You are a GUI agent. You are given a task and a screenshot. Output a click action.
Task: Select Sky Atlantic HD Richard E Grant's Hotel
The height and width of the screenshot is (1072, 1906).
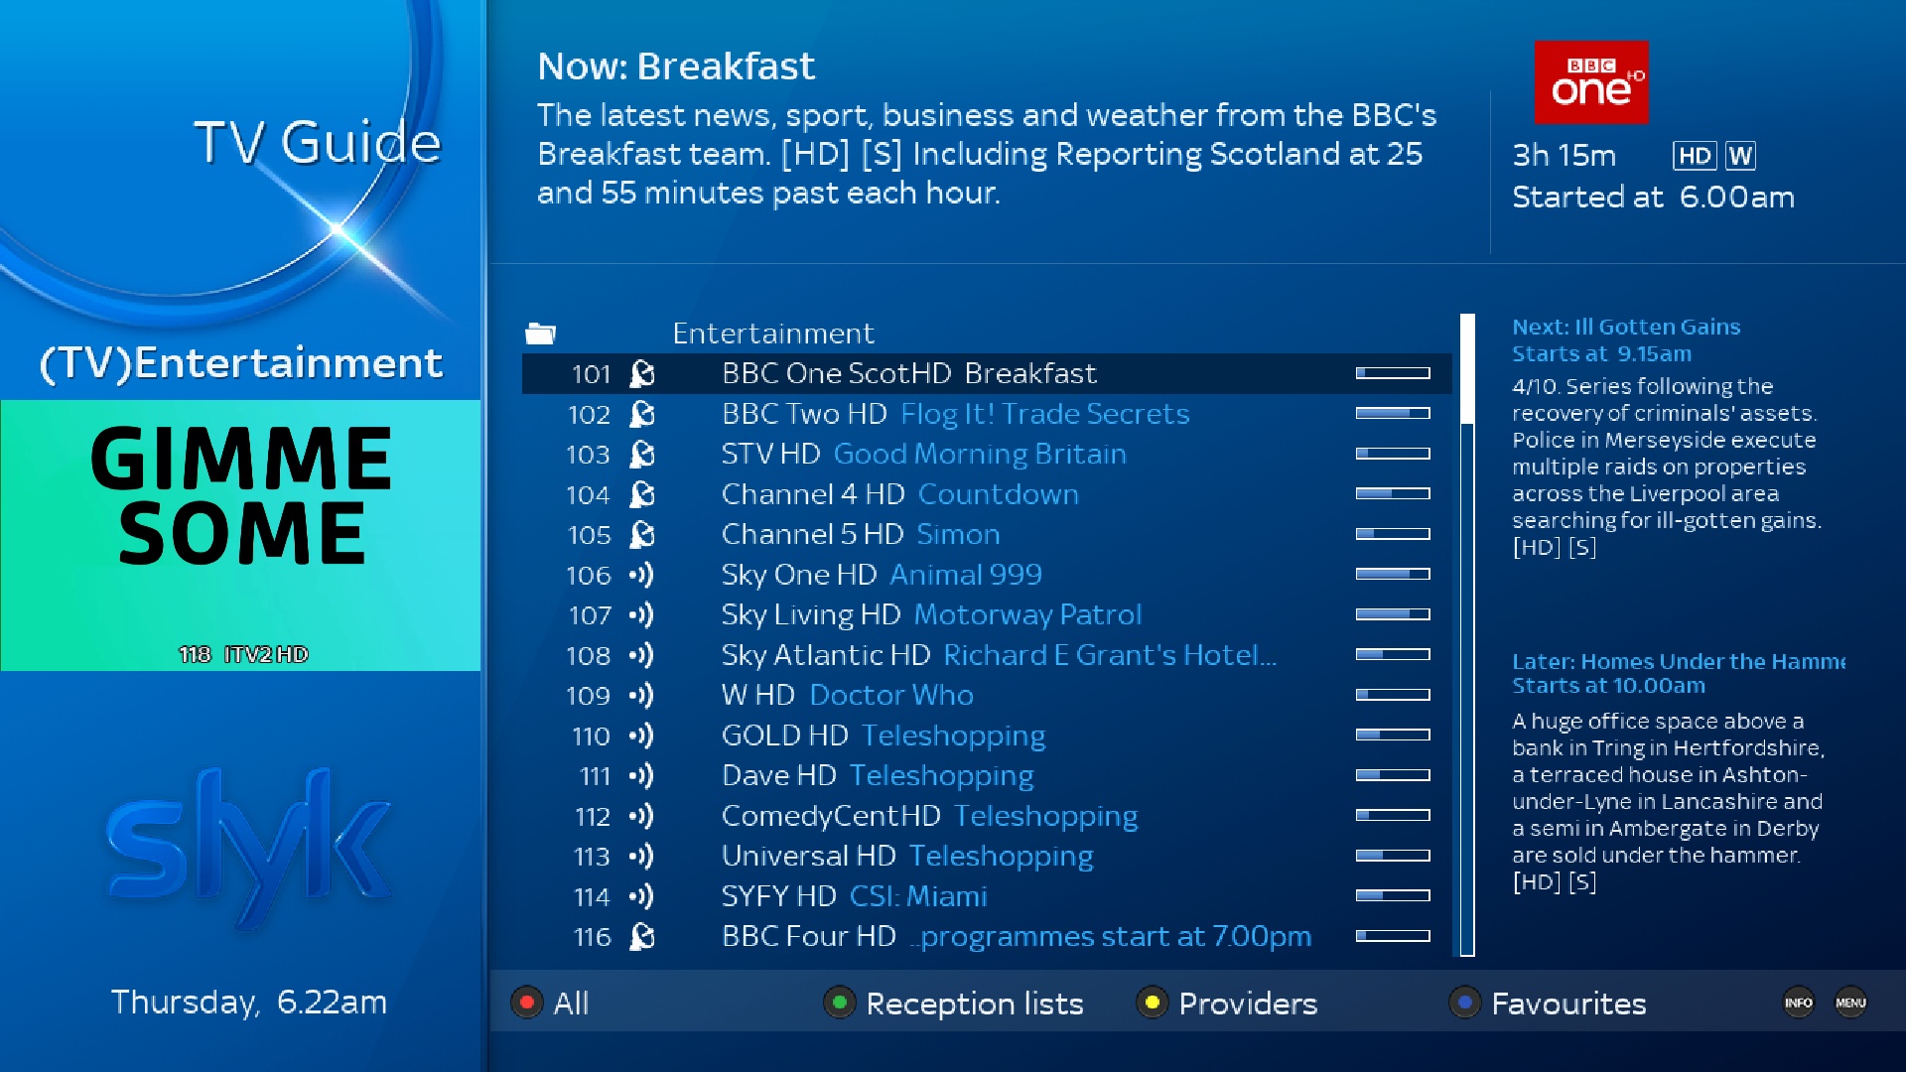coord(987,655)
